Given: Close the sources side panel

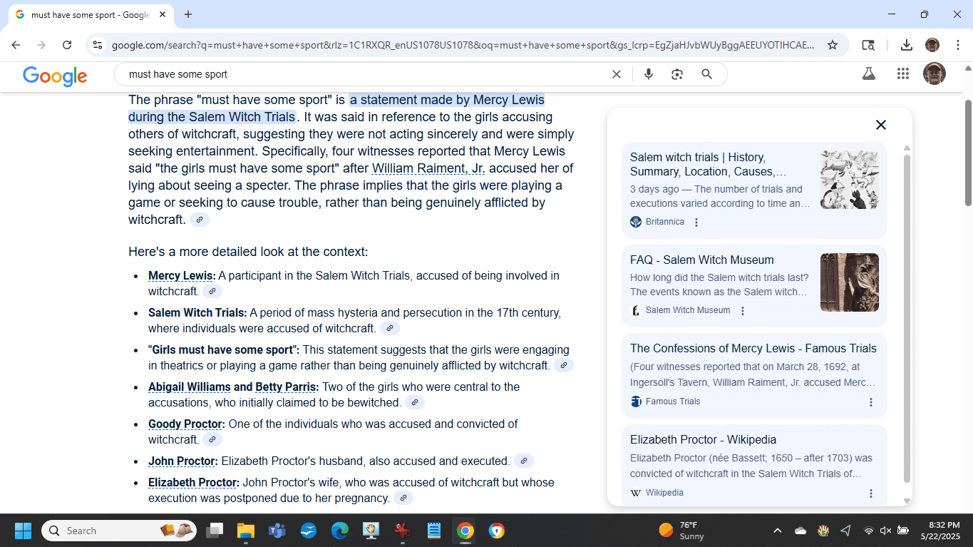Looking at the screenshot, I should tap(881, 125).
